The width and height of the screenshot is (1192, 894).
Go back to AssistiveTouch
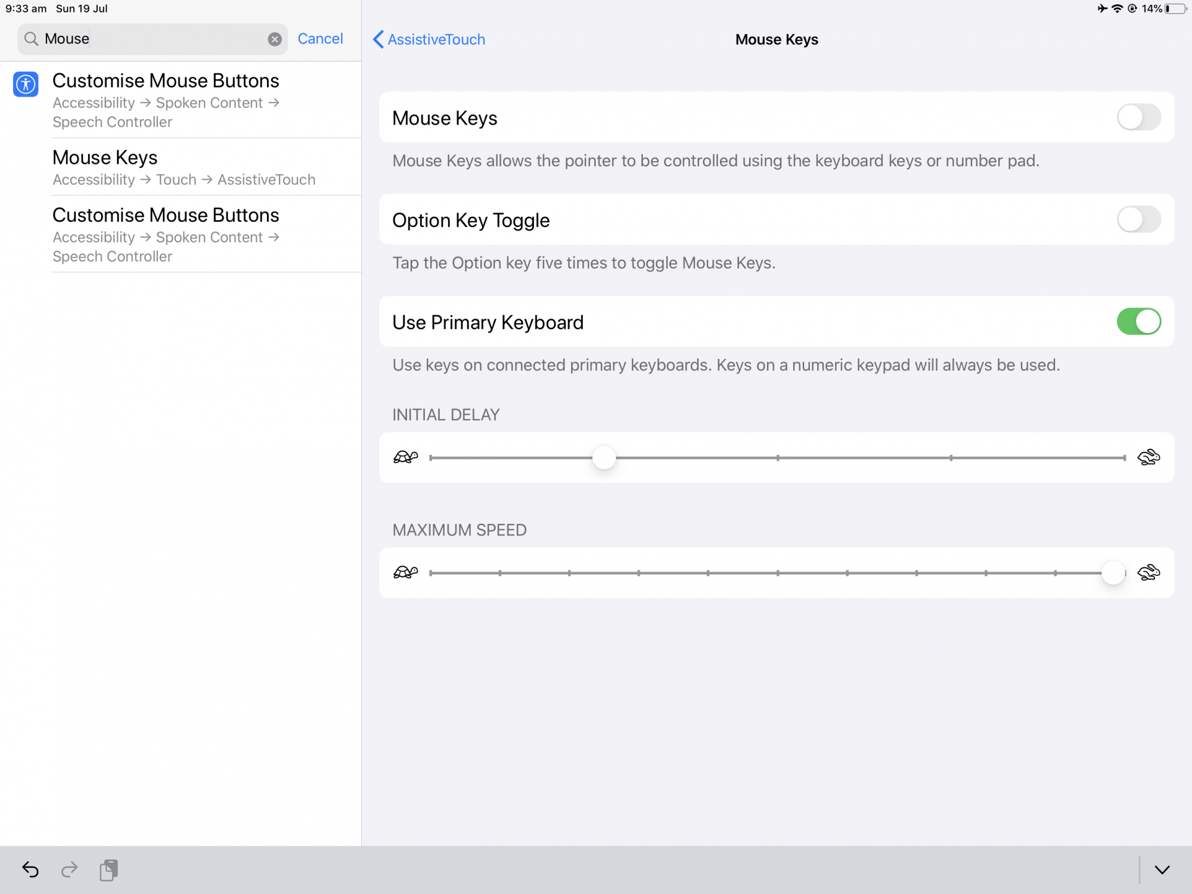click(429, 39)
